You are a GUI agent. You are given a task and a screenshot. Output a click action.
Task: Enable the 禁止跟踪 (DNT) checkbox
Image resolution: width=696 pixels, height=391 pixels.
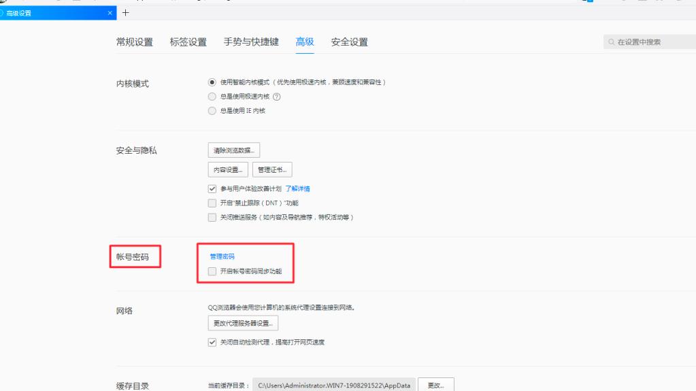[212, 203]
